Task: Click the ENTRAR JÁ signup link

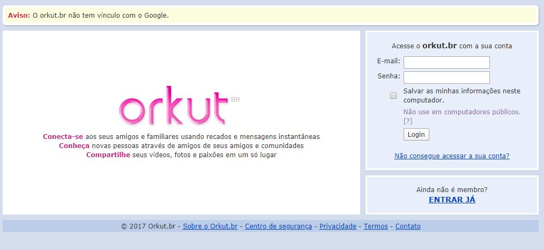Action: click(x=452, y=200)
